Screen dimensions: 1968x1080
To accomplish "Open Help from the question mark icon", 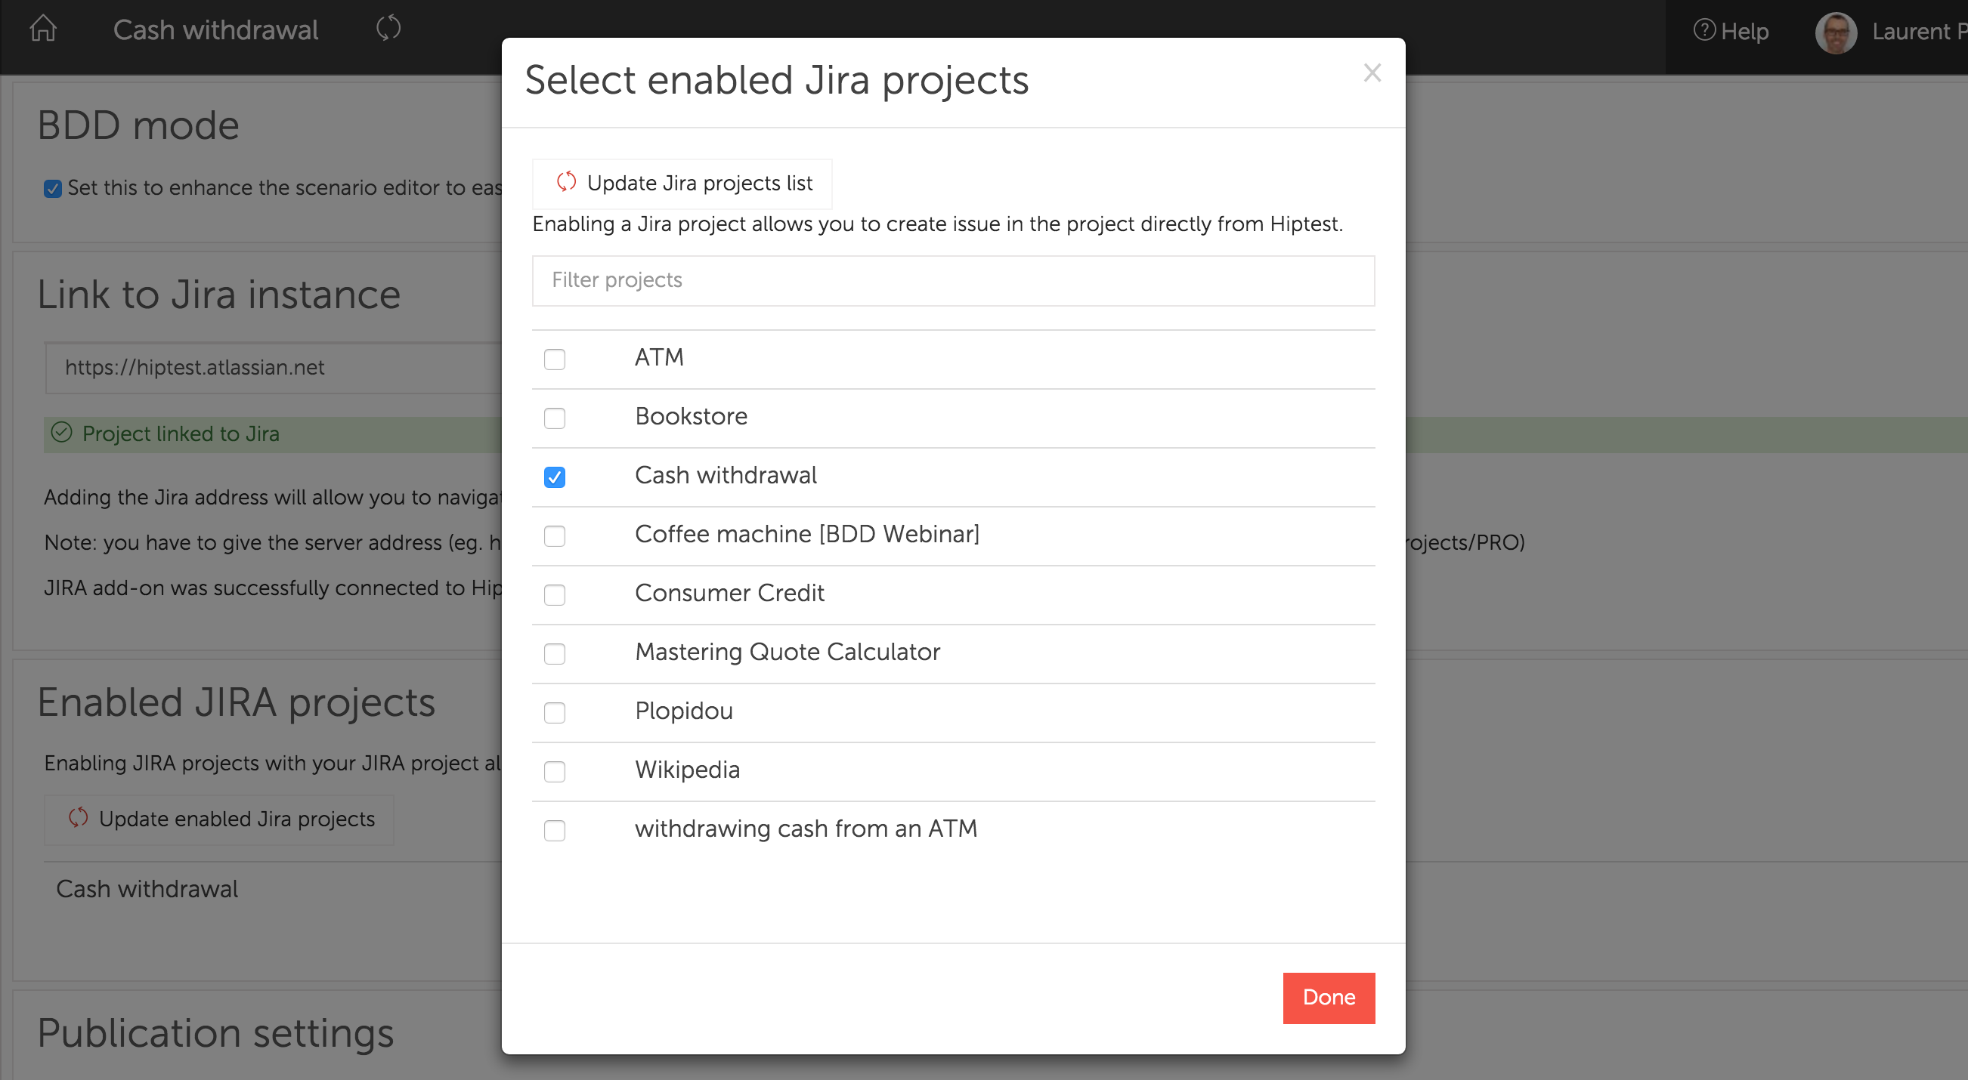I will pos(1703,30).
